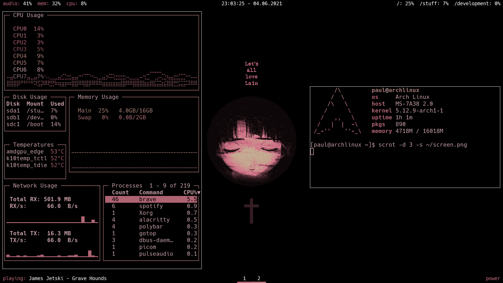Click the os Arch Linux line
The width and height of the screenshot is (503, 283).
tap(401, 97)
